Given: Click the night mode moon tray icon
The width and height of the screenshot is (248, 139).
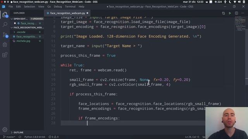Looking at the screenshot, I should (x=230, y=2).
